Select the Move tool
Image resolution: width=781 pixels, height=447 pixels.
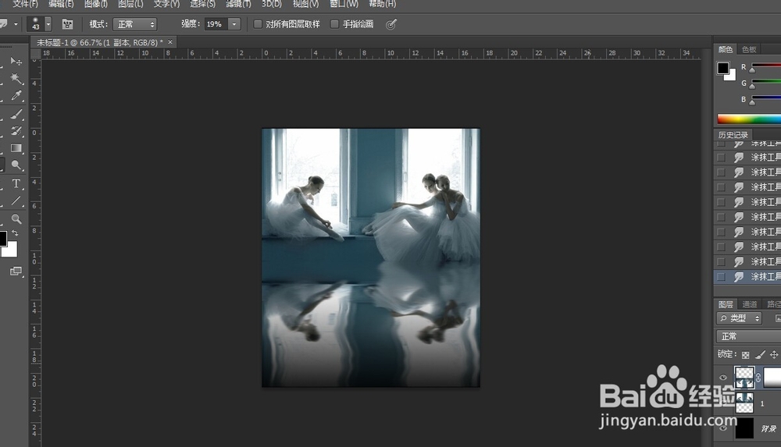(x=16, y=61)
